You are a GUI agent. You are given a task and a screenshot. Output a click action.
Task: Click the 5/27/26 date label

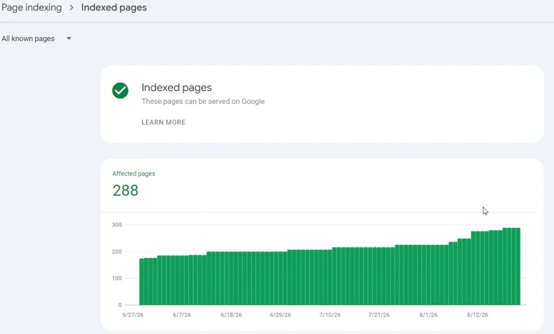point(133,315)
